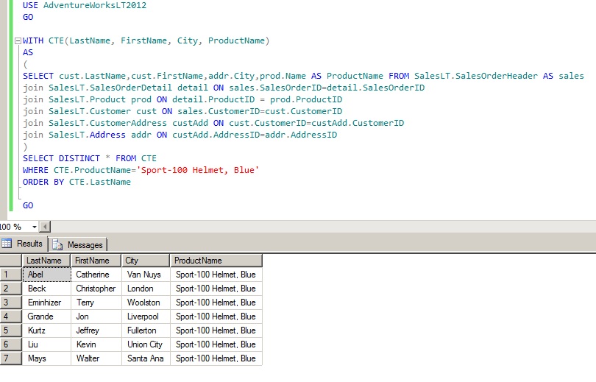Click the cell containing Liu
The width and height of the screenshot is (596, 382).
click(47, 344)
